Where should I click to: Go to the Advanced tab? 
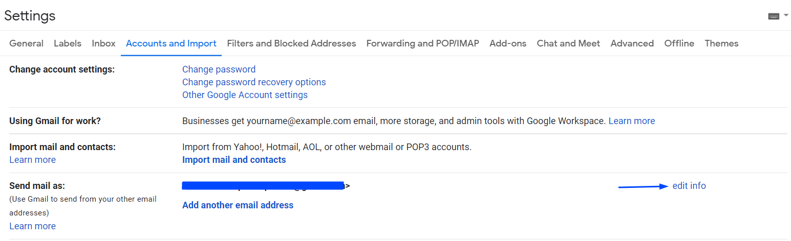point(632,43)
